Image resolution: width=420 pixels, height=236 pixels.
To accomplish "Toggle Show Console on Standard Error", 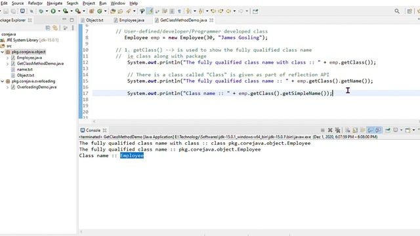I will pyautogui.click(x=378, y=130).
